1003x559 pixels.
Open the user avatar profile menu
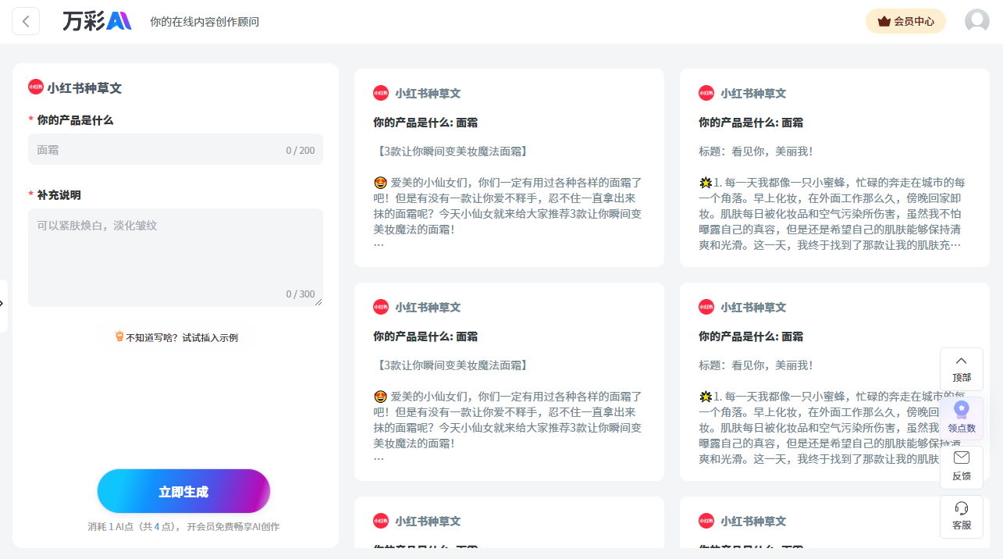click(x=976, y=21)
